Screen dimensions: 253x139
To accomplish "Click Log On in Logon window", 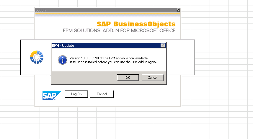I will [76, 94].
